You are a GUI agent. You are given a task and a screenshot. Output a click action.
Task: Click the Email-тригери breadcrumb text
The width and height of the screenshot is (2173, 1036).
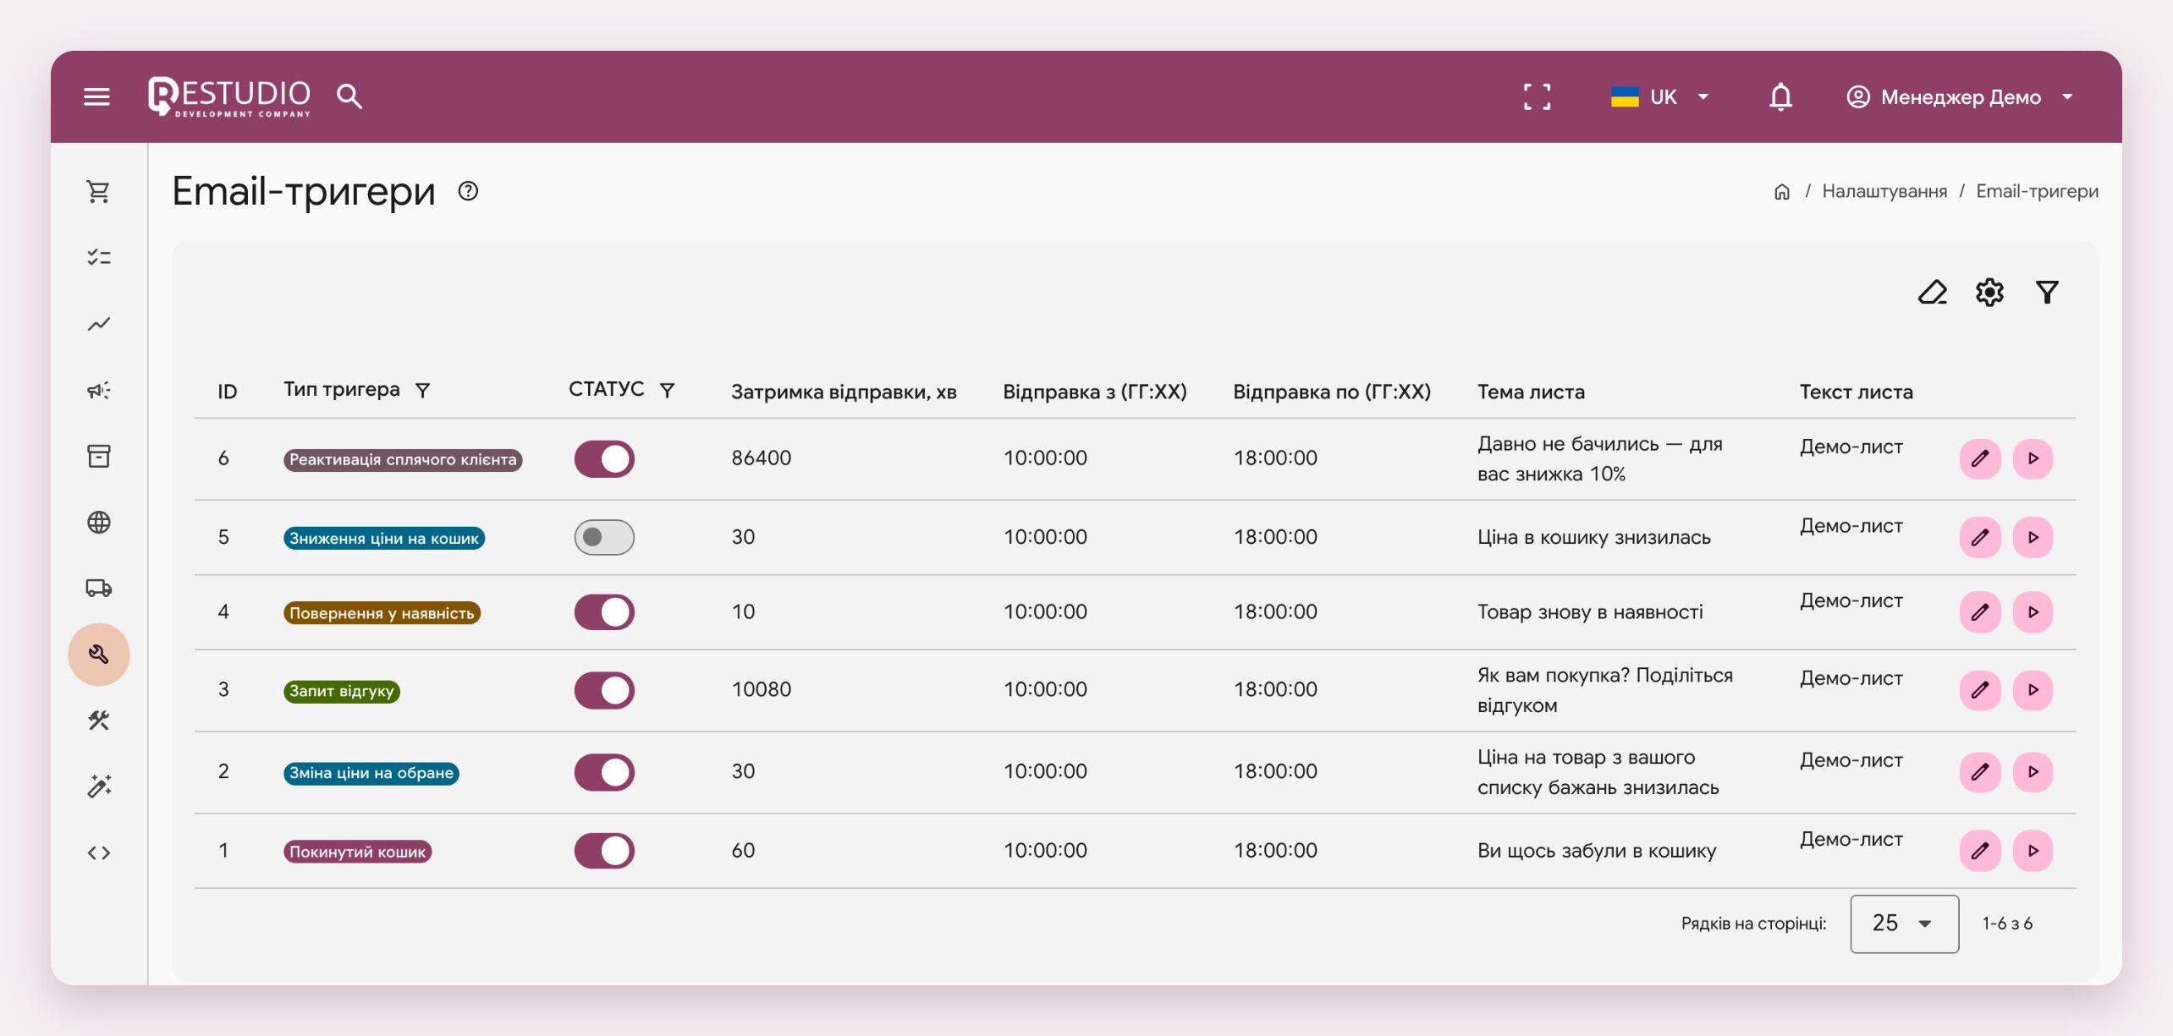[2037, 191]
